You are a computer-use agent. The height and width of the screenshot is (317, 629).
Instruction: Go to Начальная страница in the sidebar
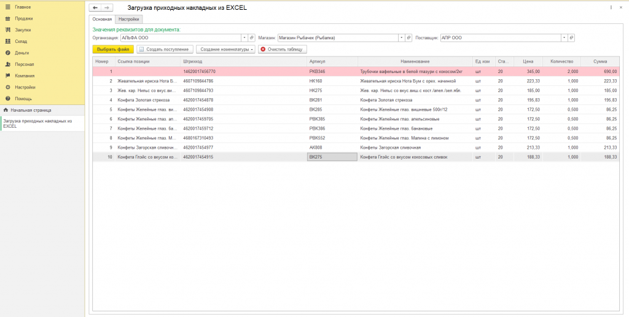(31, 110)
